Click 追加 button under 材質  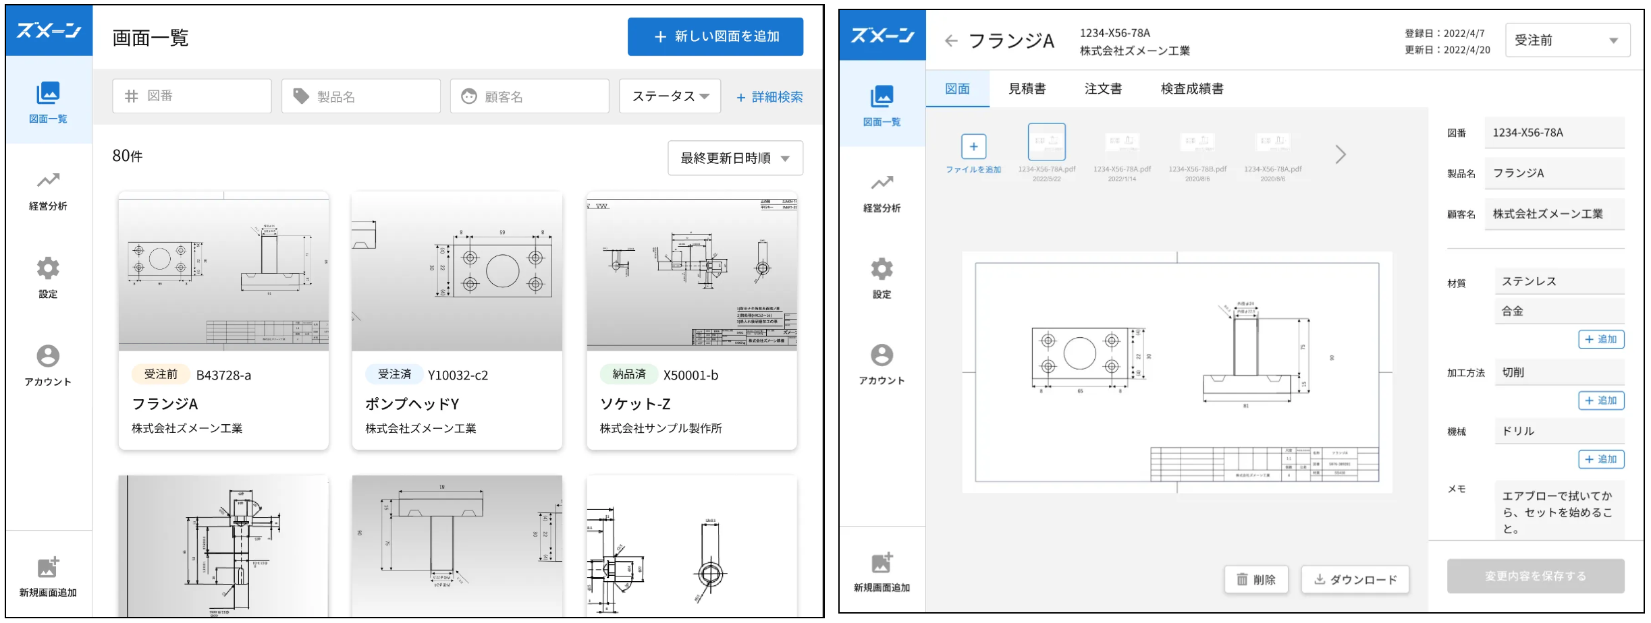(x=1601, y=339)
